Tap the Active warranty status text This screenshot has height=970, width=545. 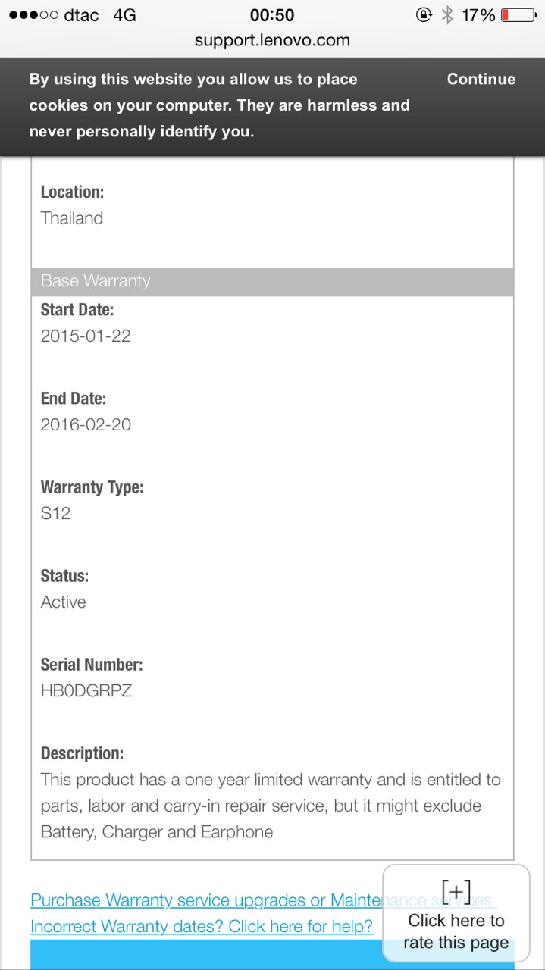pyautogui.click(x=64, y=602)
